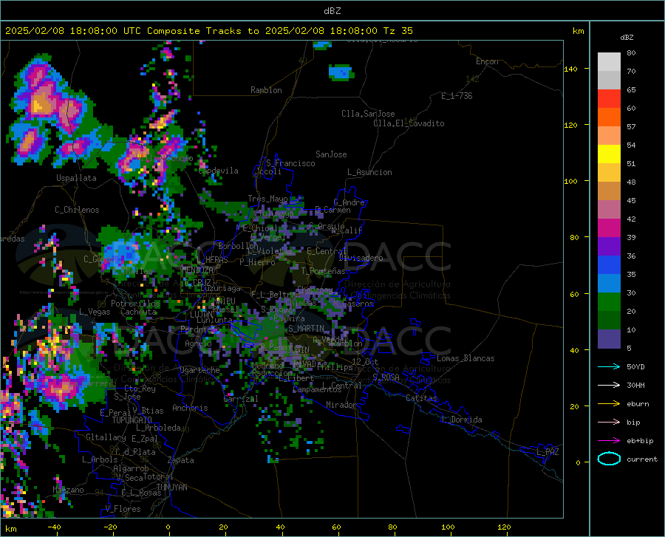
Task: Click the 'Lomas_Blancas' map label
Action: (465, 358)
